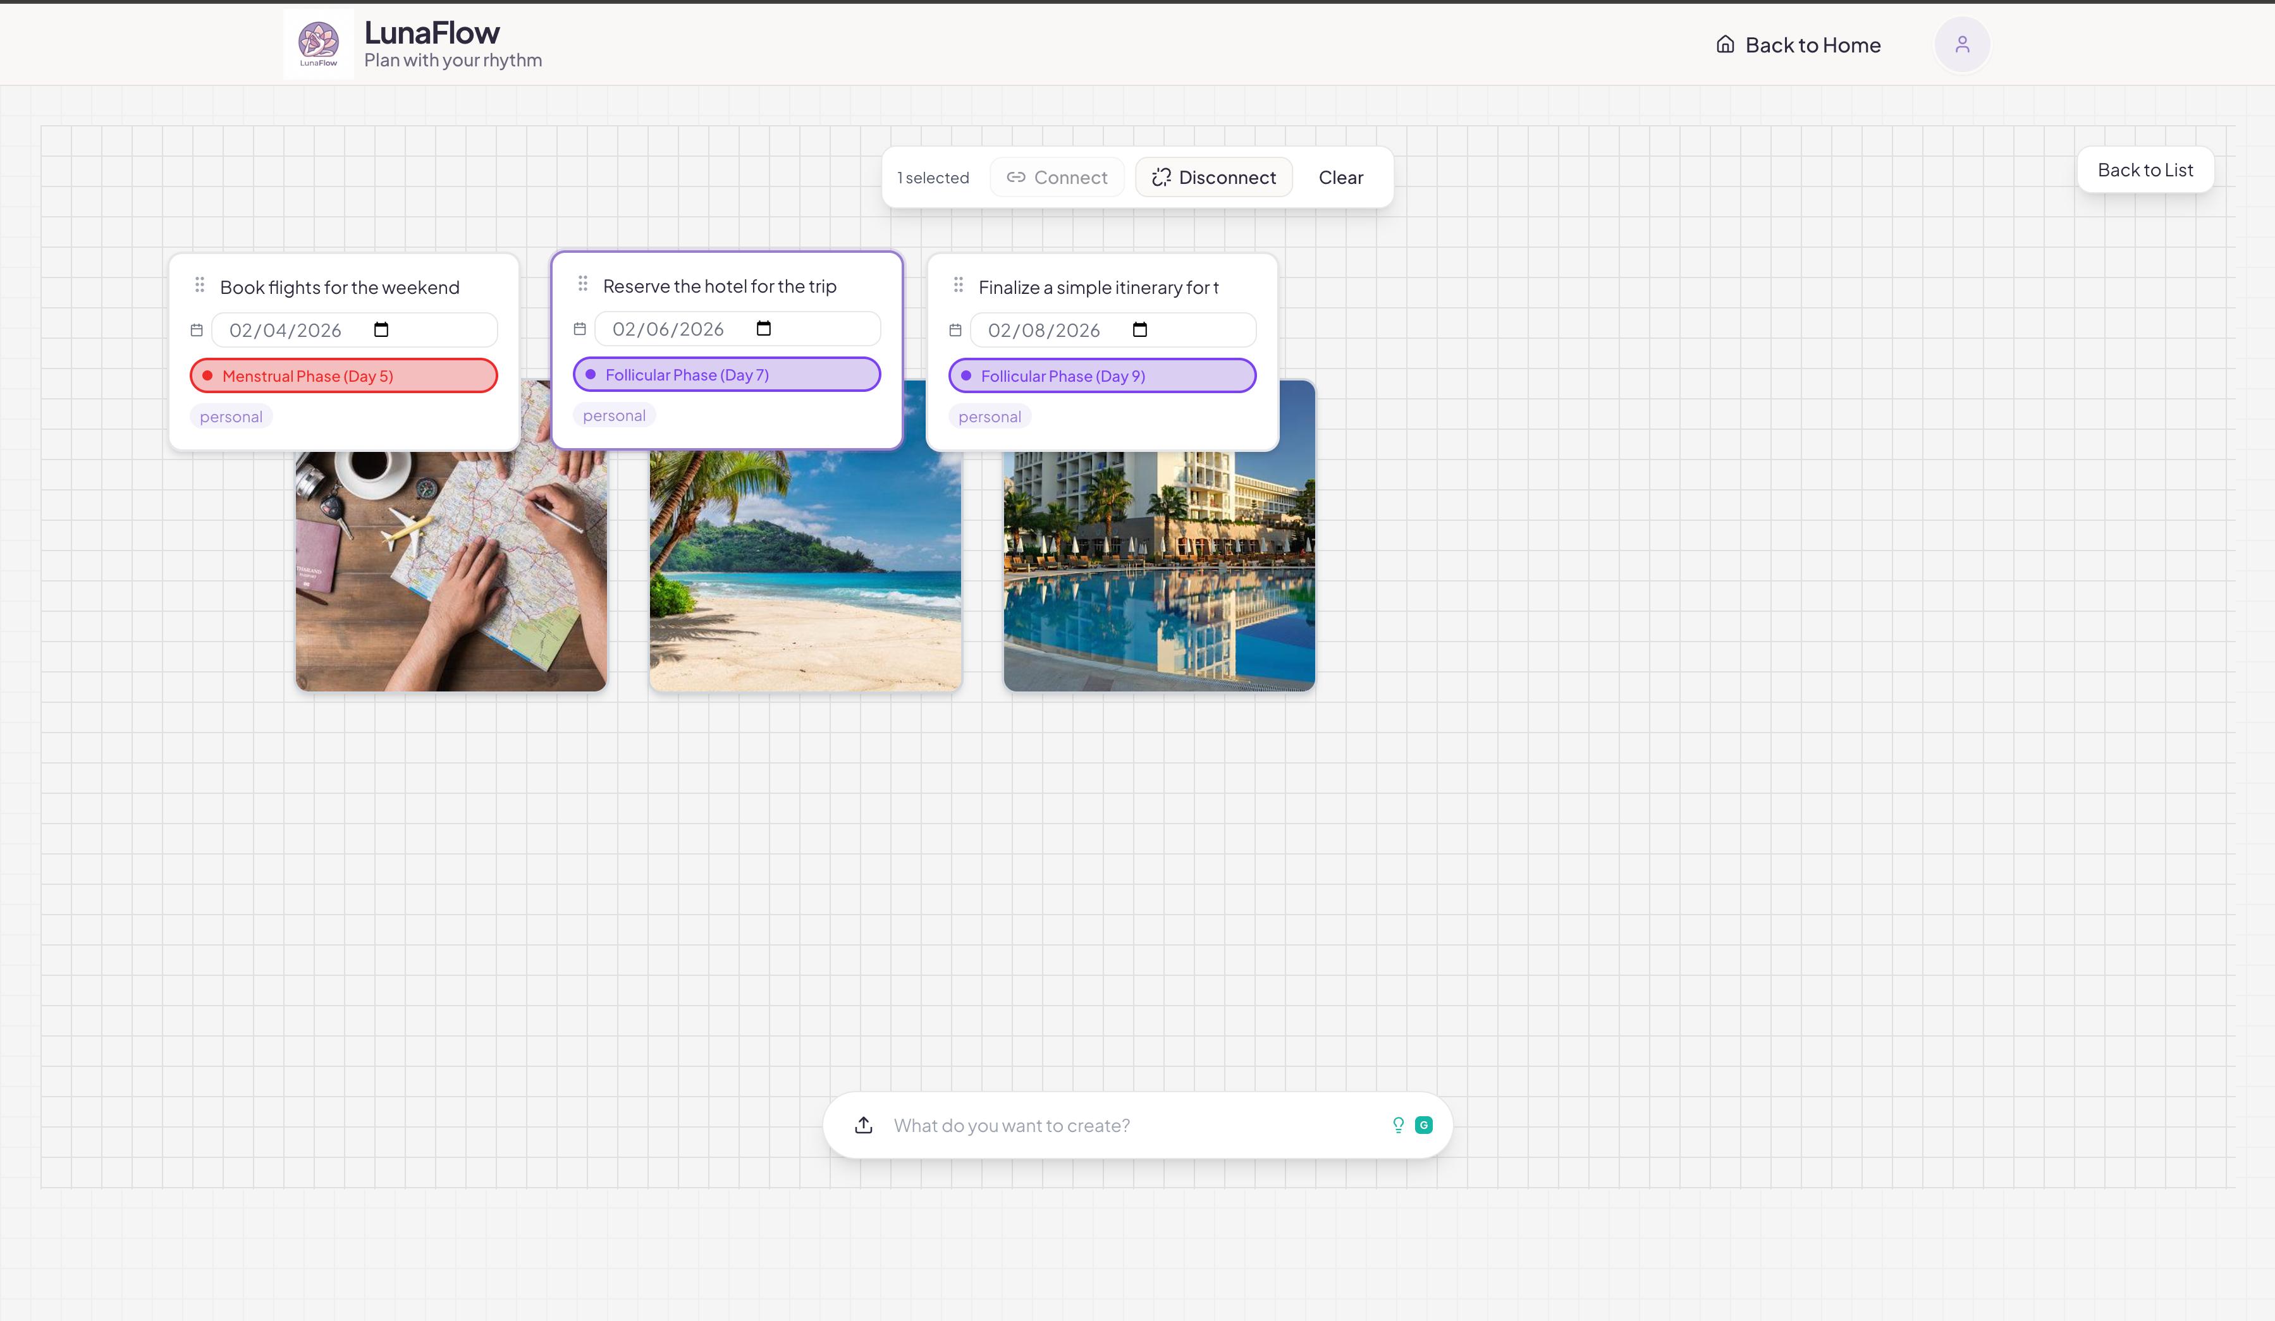Go Back to Home
The width and height of the screenshot is (2275, 1321).
tap(1798, 45)
